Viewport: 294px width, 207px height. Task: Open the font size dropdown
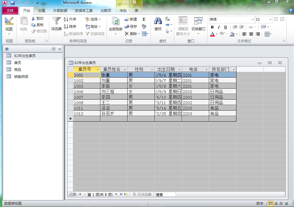pyautogui.click(x=271, y=19)
